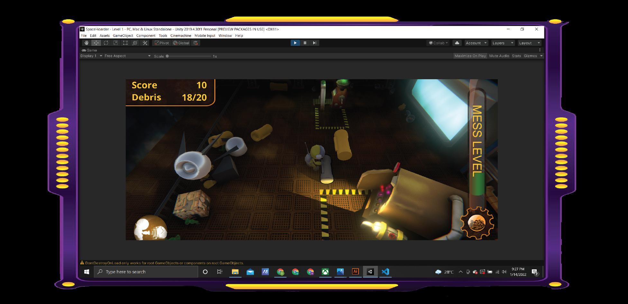Open the Display 1 dropdown
This screenshot has height=304, width=628.
click(91, 56)
